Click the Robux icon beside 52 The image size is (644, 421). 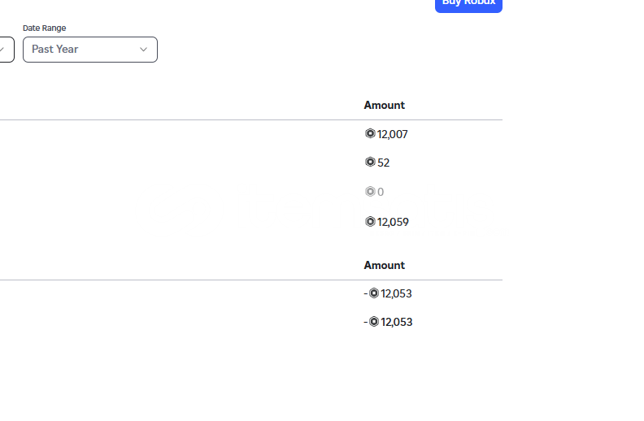pyautogui.click(x=370, y=162)
